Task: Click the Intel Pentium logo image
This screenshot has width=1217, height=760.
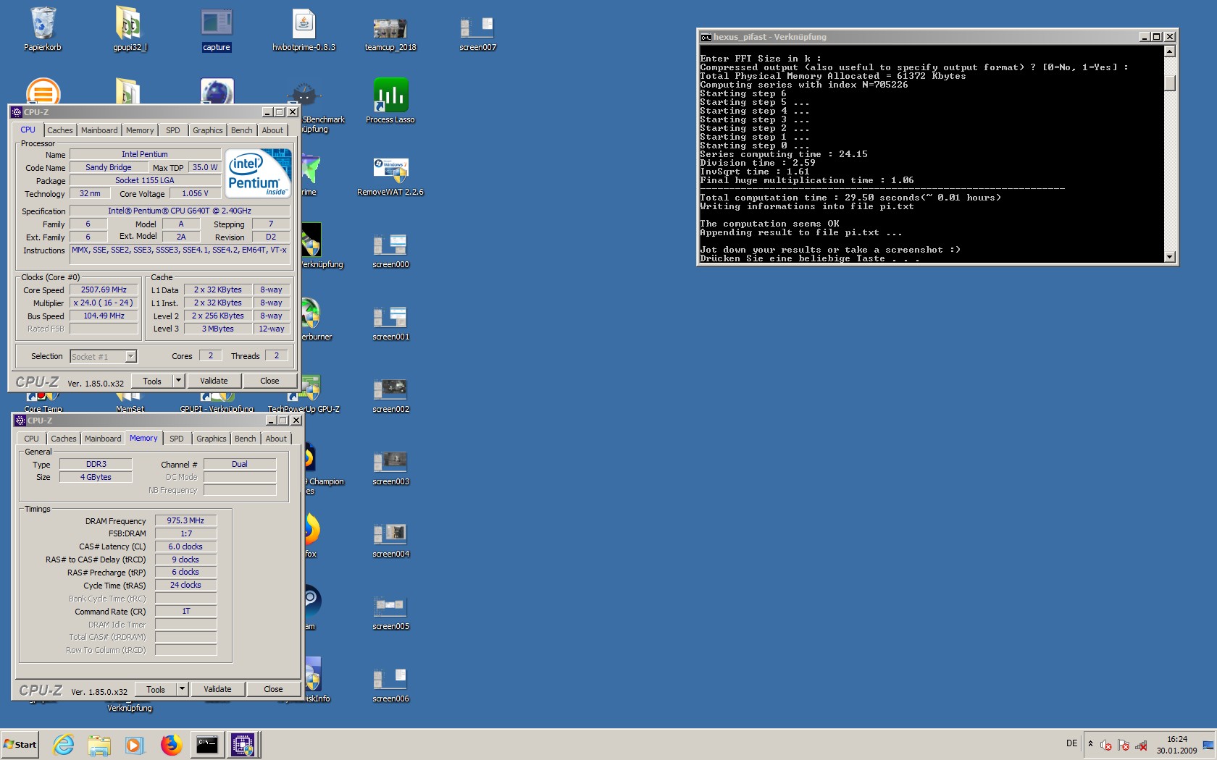Action: pos(259,173)
